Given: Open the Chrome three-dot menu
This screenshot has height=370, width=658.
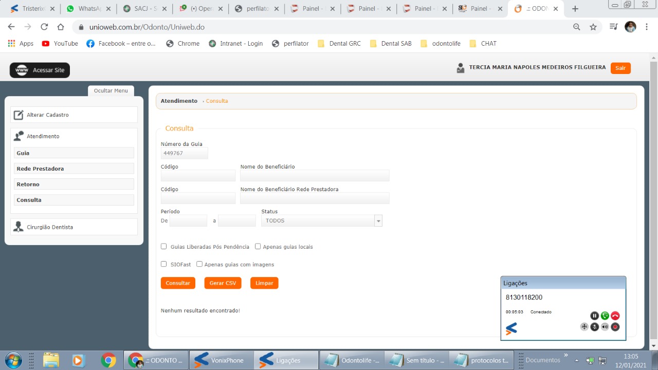Looking at the screenshot, I should [646, 27].
